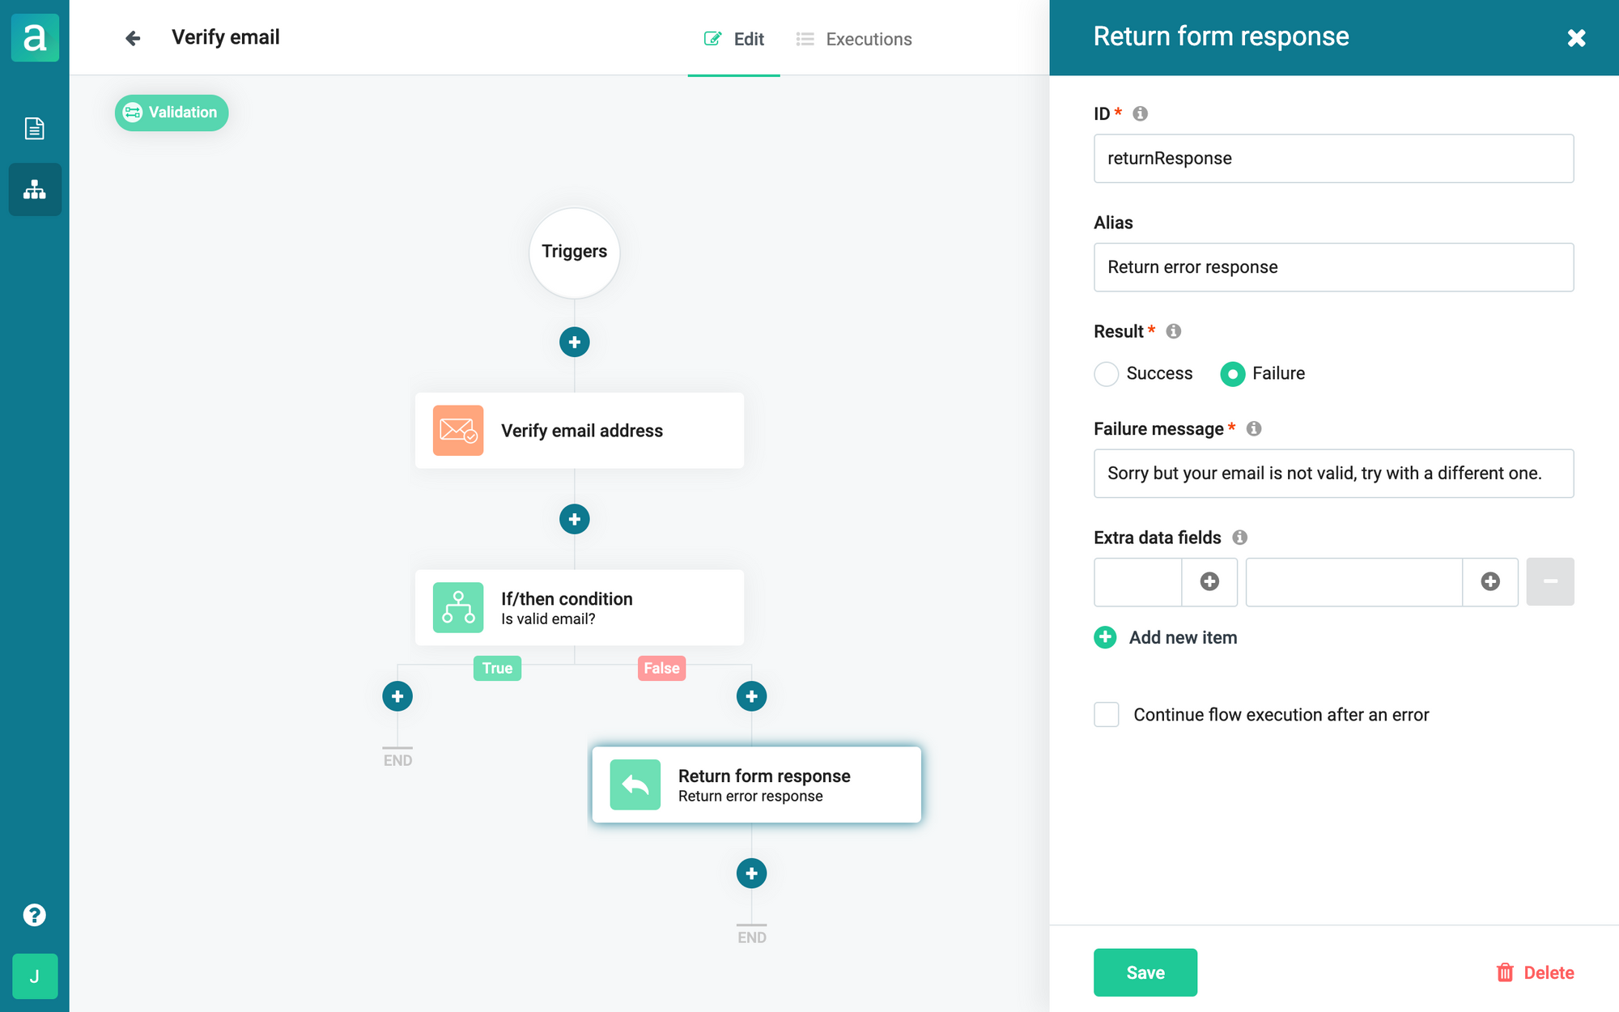This screenshot has width=1619, height=1012.
Task: Click the If/then condition branch icon
Action: point(457,607)
